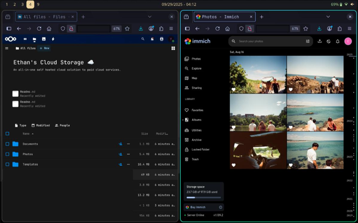This screenshot has height=223, width=358.
Task: Open the Nextcloud unified search magnifier
Action: [x=143, y=39]
